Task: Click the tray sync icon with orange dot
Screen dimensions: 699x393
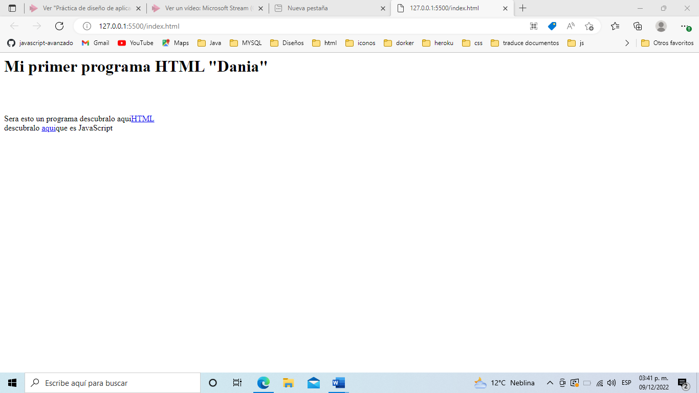Action: pyautogui.click(x=575, y=383)
